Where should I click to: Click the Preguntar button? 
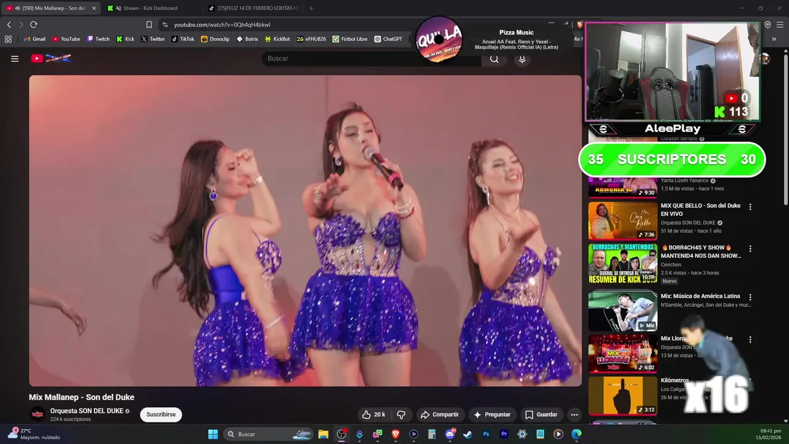click(x=491, y=414)
